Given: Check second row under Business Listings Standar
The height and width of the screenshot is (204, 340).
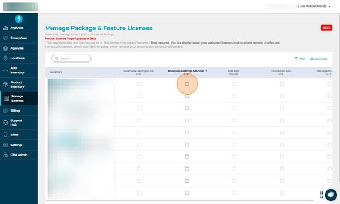Looking at the screenshot, I should pyautogui.click(x=187, y=96).
